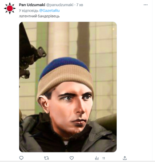Open the Pan Udzumaki display name
Viewport: 155px width, 162px height.
32,5
